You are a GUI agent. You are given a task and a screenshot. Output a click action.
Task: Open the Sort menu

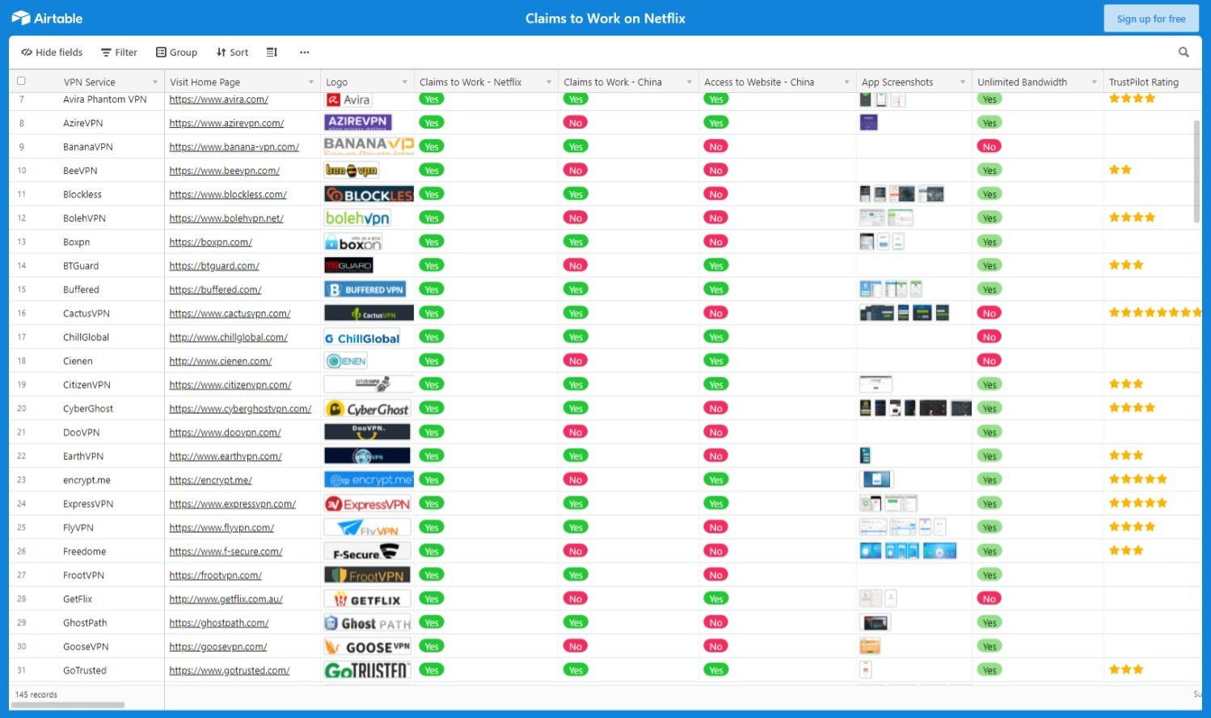[232, 53]
